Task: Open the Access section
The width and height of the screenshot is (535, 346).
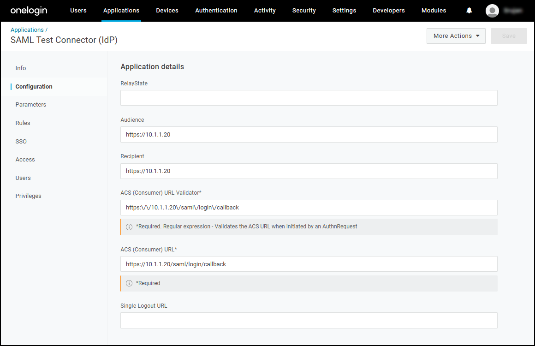Action: pyautogui.click(x=25, y=159)
